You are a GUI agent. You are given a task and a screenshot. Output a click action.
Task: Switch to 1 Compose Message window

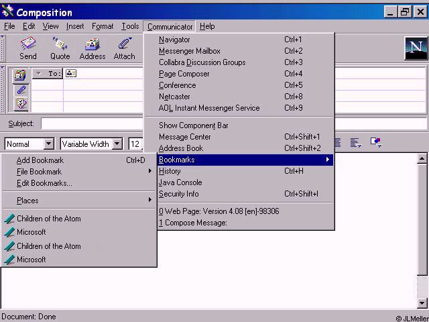click(245, 223)
